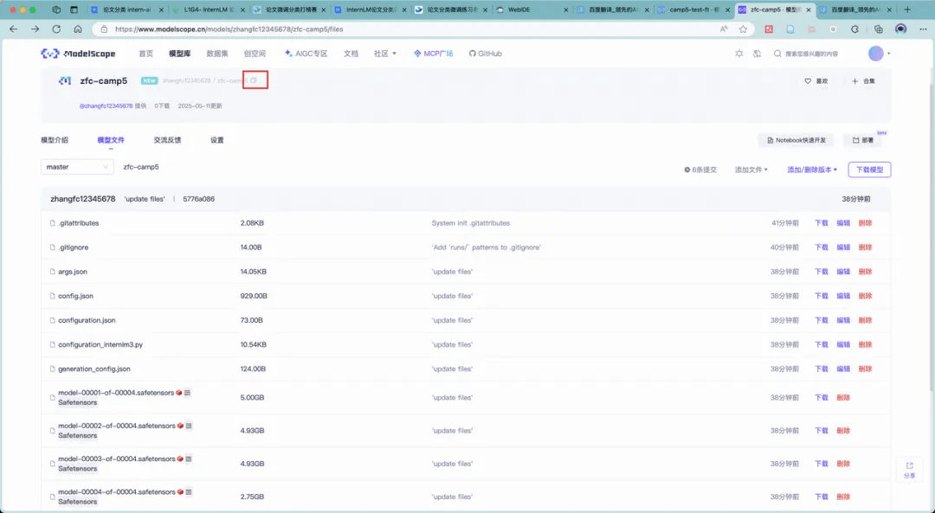Click 下载 for model-00001-of-00004.safetensors
Viewport: 935px width, 513px height.
click(x=822, y=397)
